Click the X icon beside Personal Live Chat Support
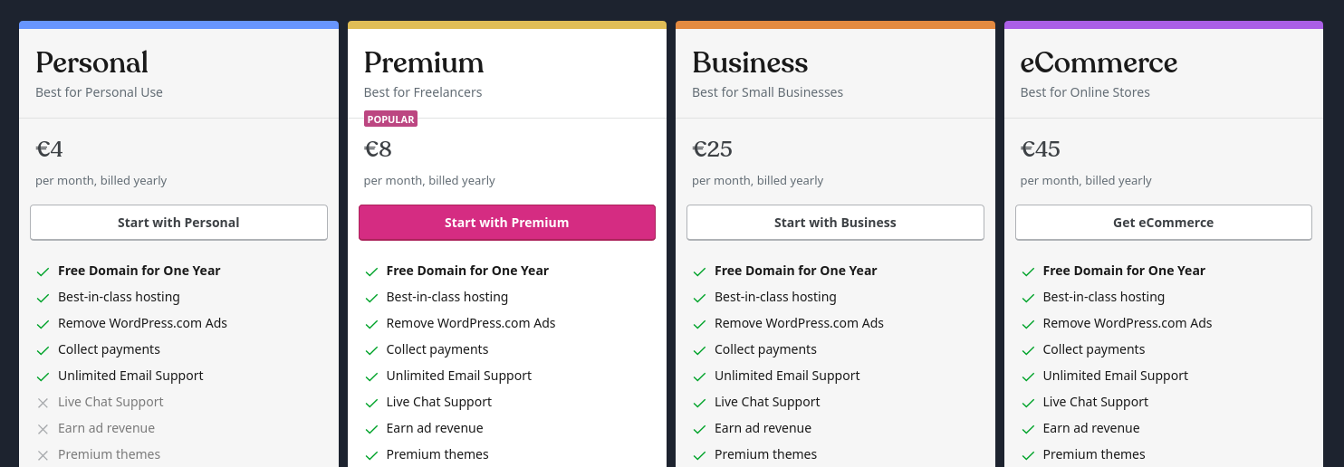Viewport: 1344px width, 467px height. [43, 403]
